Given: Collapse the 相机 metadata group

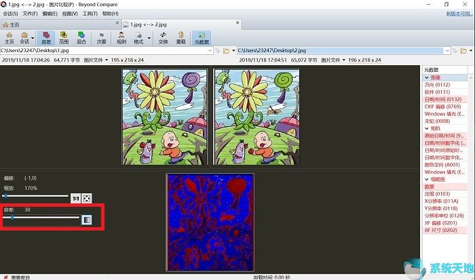Looking at the screenshot, I should 427,128.
